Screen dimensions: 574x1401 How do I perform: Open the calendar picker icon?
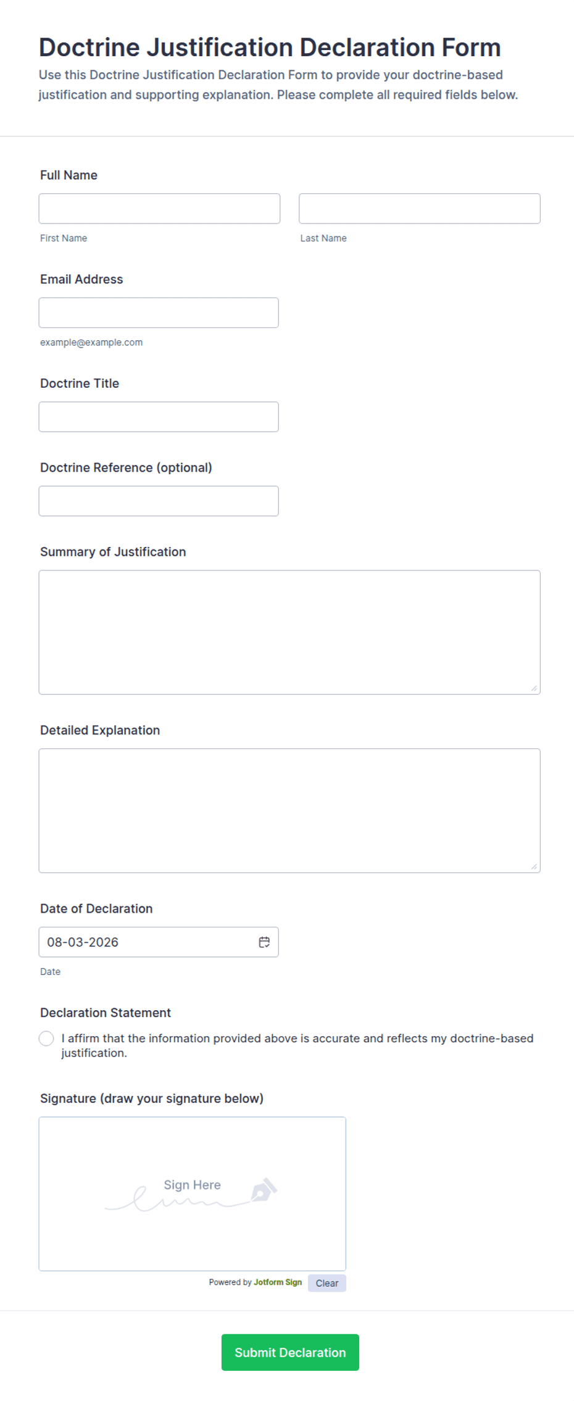point(264,942)
